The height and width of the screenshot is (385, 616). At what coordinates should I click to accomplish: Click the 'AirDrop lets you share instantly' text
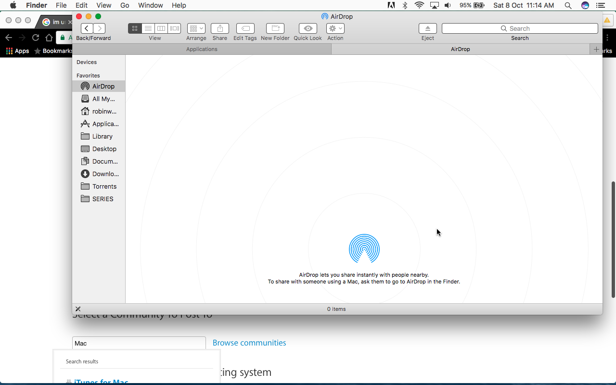pyautogui.click(x=364, y=275)
